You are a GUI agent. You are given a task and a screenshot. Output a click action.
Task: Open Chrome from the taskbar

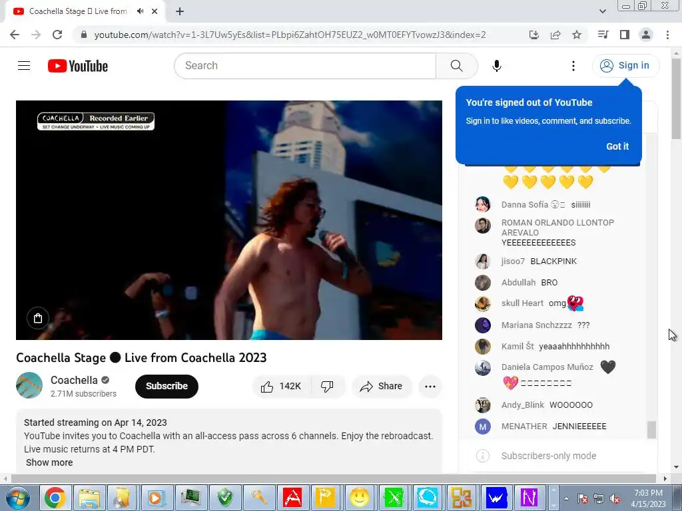pyautogui.click(x=55, y=498)
